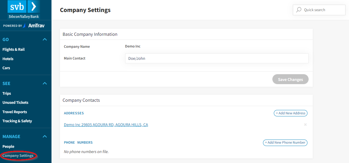The width and height of the screenshot is (349, 163).
Task: Click the SVB Silicon Valley Bank logo
Action: [24, 10]
